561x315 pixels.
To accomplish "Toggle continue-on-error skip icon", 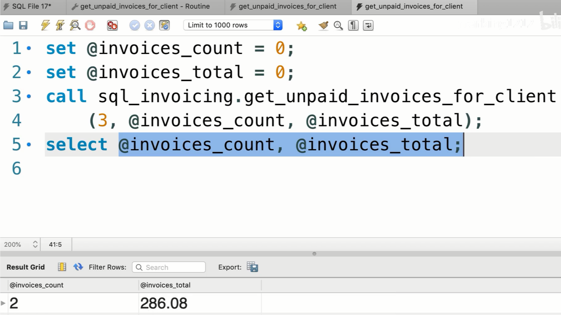I will (x=112, y=25).
